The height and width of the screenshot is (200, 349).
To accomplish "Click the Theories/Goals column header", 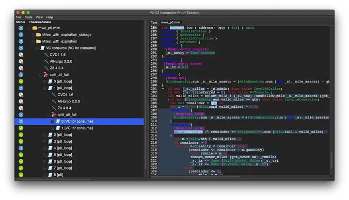I will (x=41, y=22).
